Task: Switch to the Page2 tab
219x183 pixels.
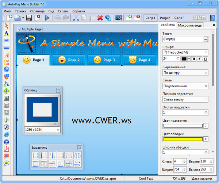Action: pos(165,18)
